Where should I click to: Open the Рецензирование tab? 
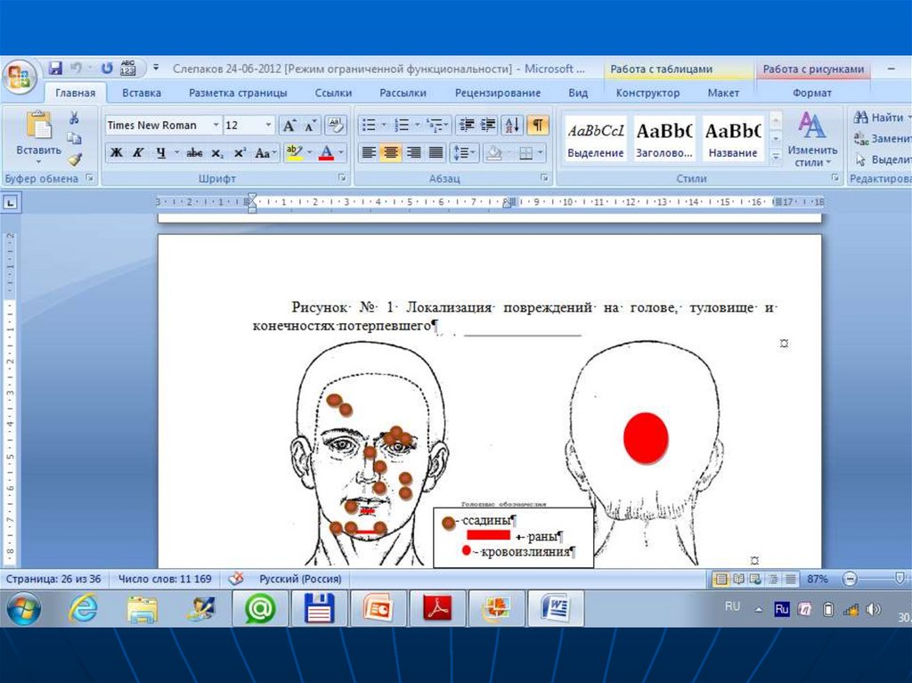[x=497, y=93]
